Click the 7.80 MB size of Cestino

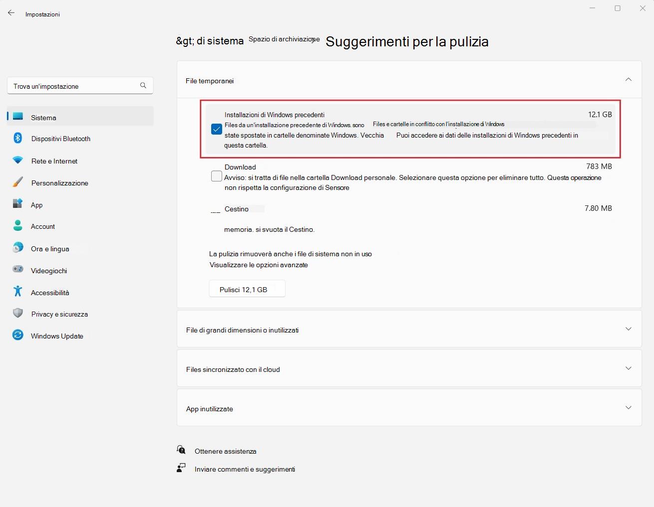[x=598, y=208]
